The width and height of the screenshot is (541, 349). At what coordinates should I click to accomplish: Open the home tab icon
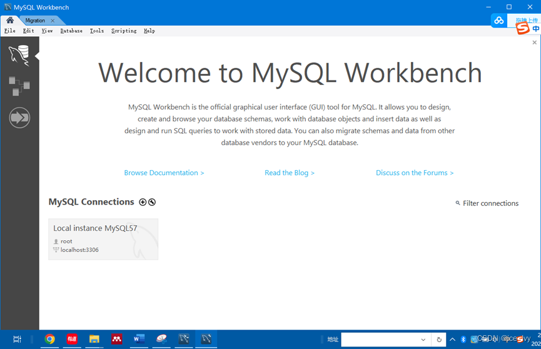pyautogui.click(x=9, y=21)
